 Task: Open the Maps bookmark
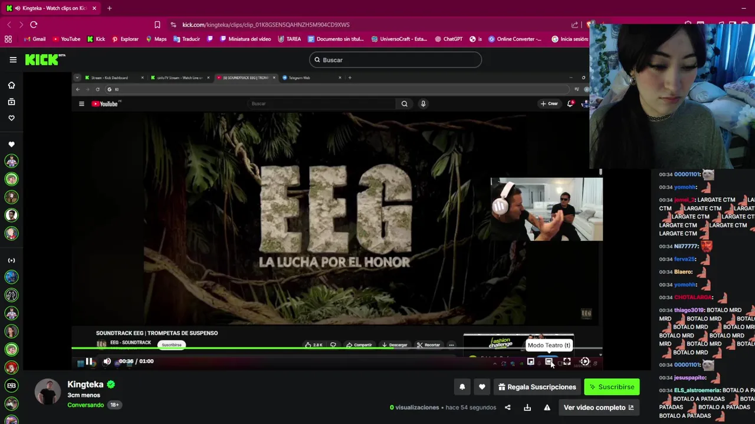(156, 39)
